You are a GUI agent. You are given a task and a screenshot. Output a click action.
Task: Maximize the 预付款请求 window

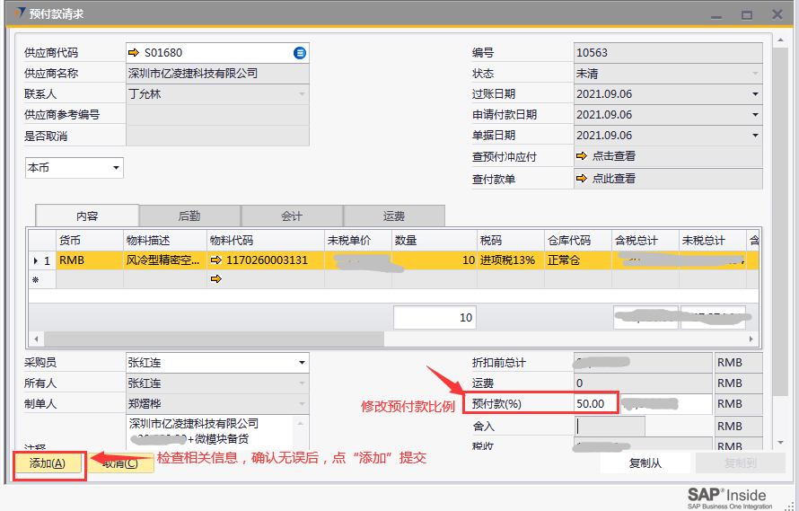(x=746, y=15)
